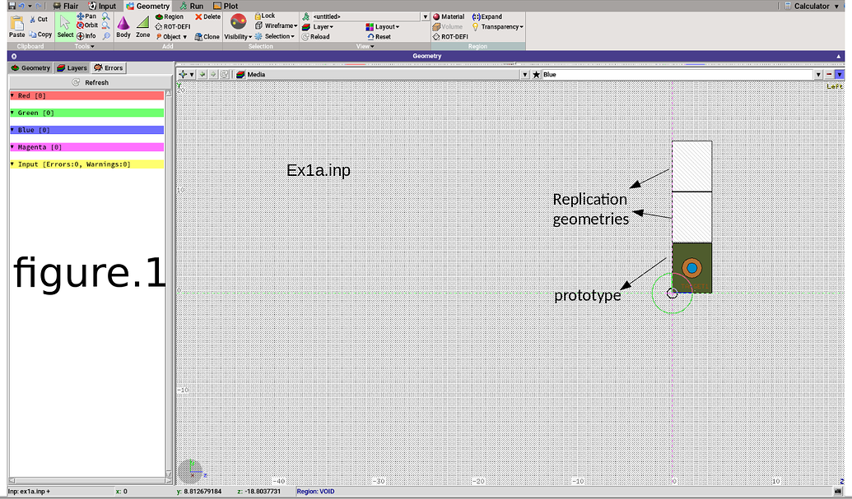The image size is (852, 499).
Task: Open the Wireframe dropdown
Action: click(x=280, y=25)
